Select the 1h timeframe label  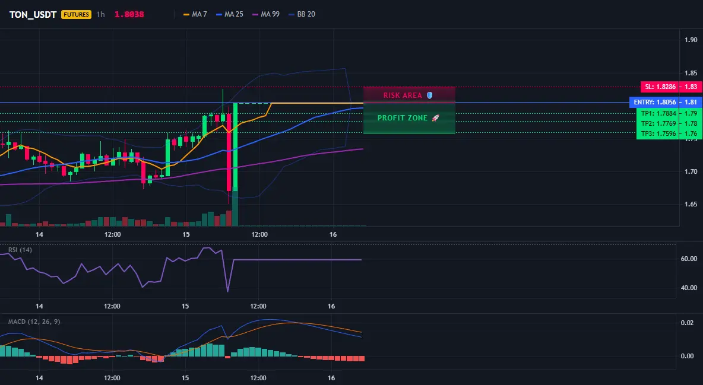point(101,14)
